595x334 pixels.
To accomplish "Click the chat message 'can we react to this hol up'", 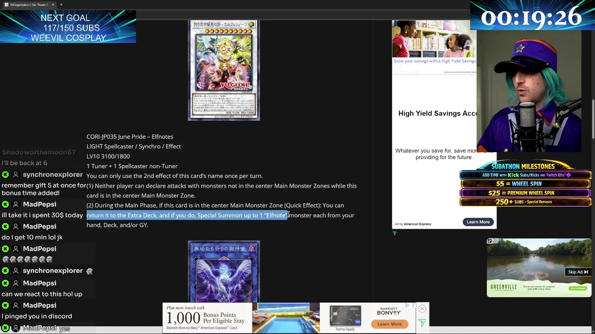I will (42, 294).
